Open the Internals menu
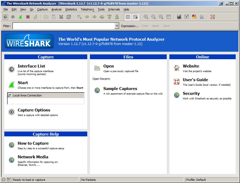 click(114, 9)
